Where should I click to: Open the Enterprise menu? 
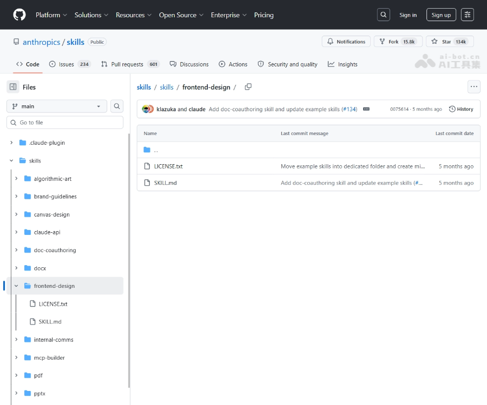[x=228, y=15]
